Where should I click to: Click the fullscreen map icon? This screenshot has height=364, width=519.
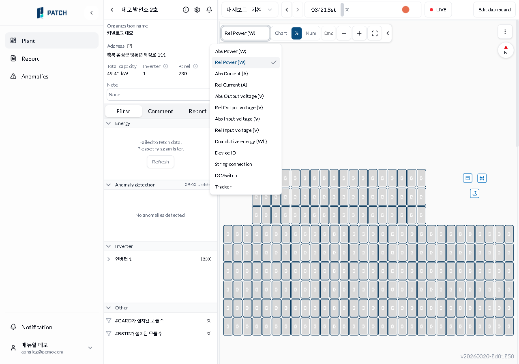point(375,33)
